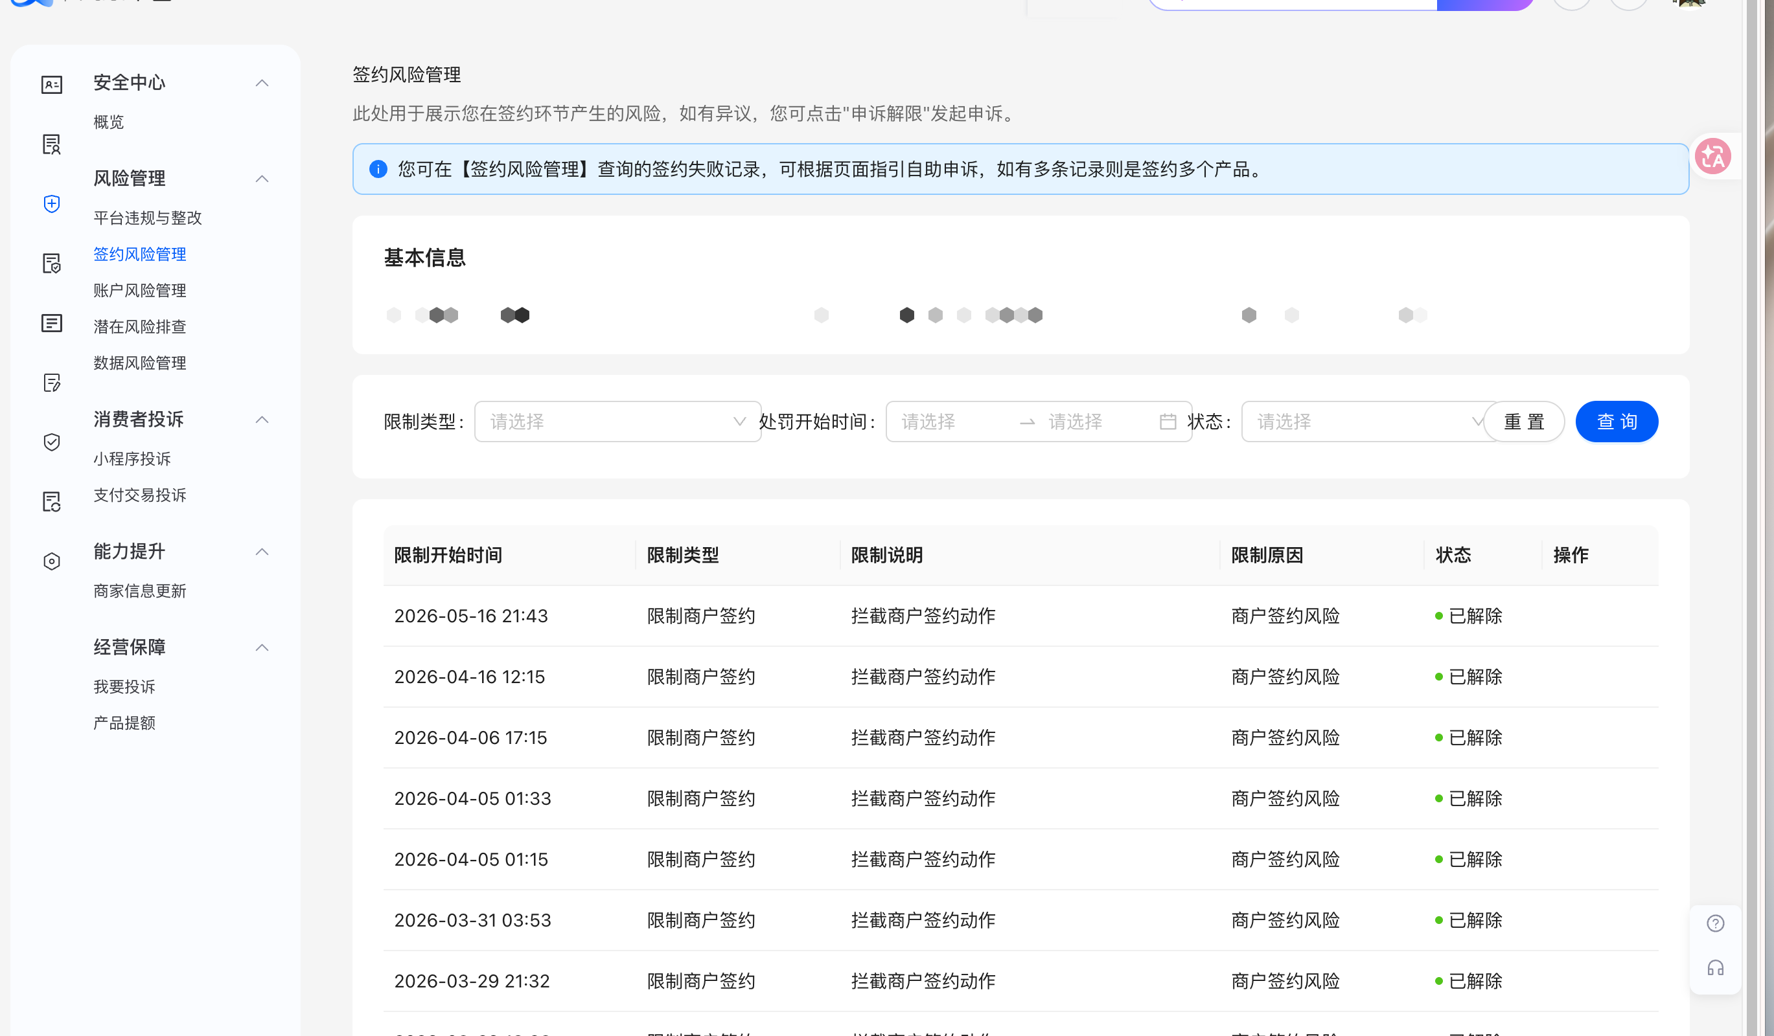This screenshot has width=1774, height=1036.
Task: Click the 基本信息 section heading
Action: pos(424,258)
